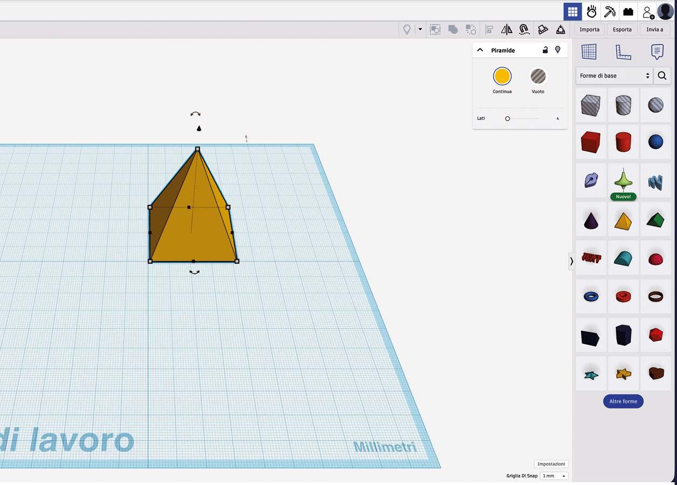Click the Continua yellow color swatch
The height and width of the screenshot is (485, 677).
point(502,76)
